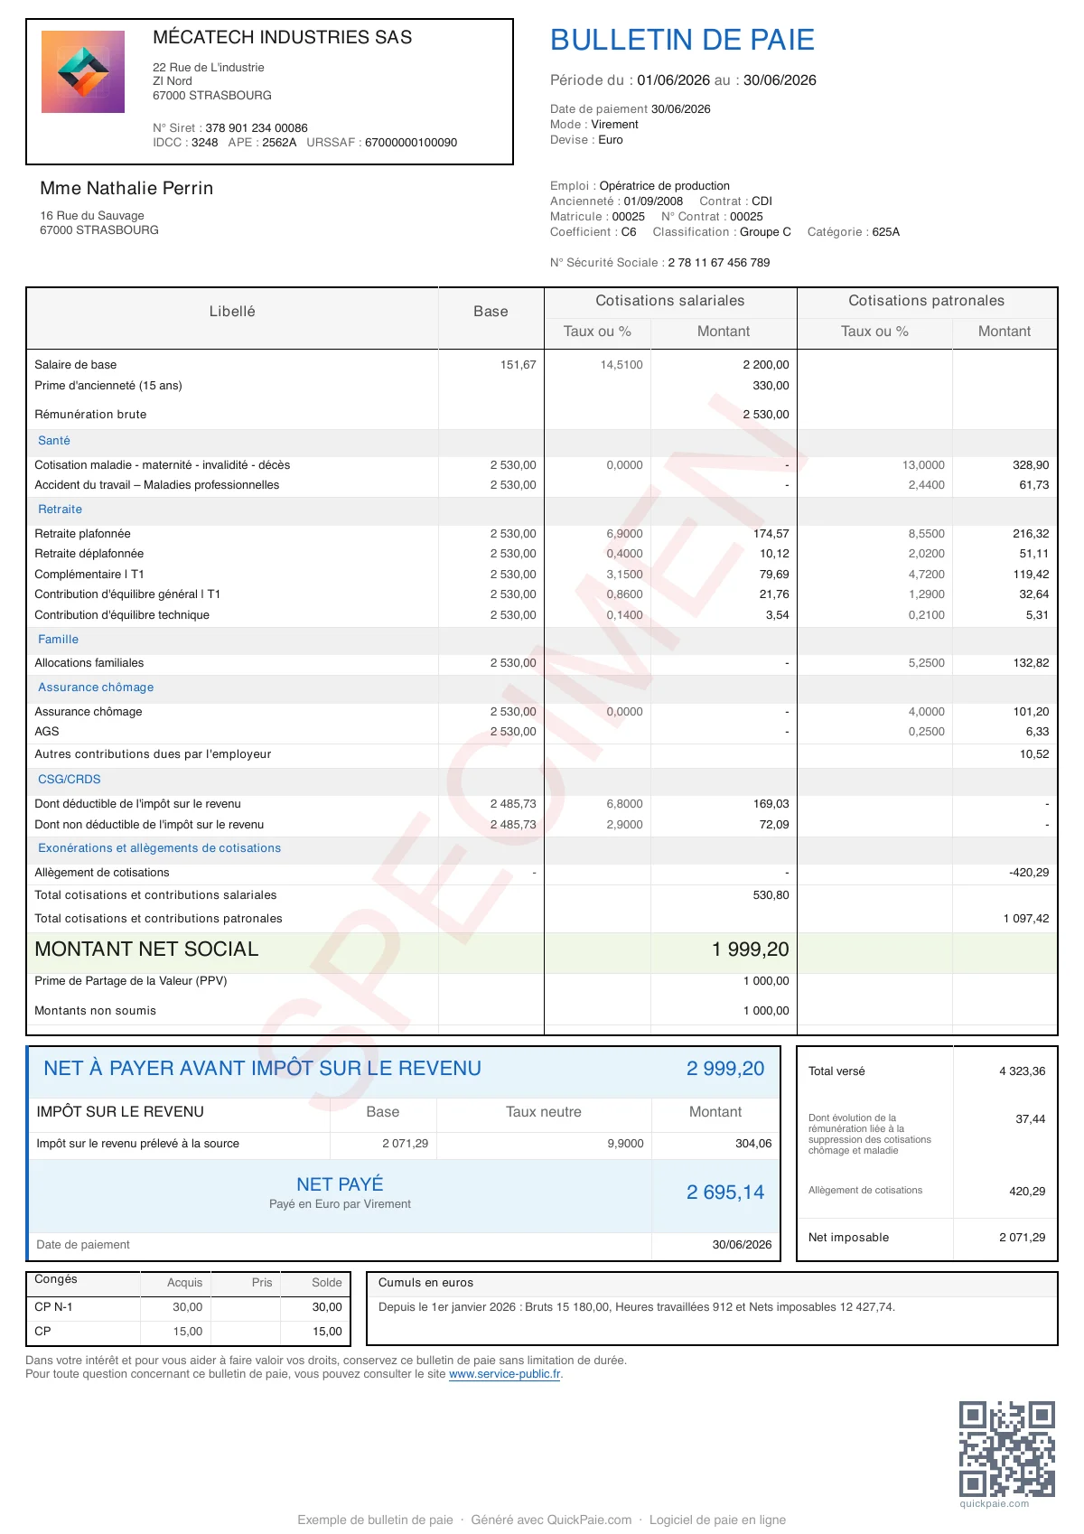The width and height of the screenshot is (1084, 1534).
Task: Click the QR code at bottom right
Action: [1006, 1448]
